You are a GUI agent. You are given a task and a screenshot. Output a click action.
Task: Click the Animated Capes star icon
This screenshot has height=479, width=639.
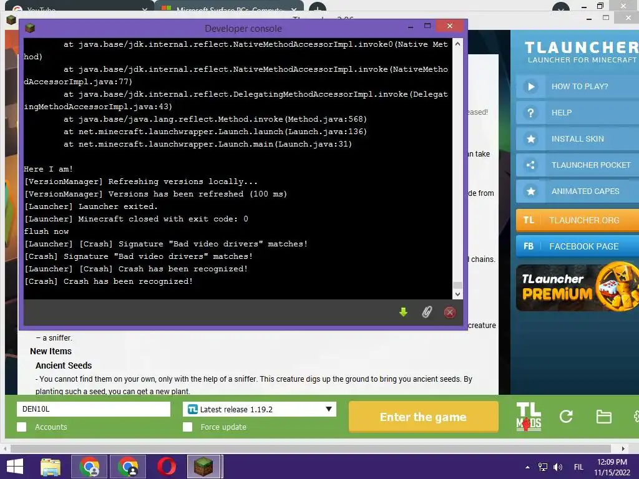tap(530, 191)
